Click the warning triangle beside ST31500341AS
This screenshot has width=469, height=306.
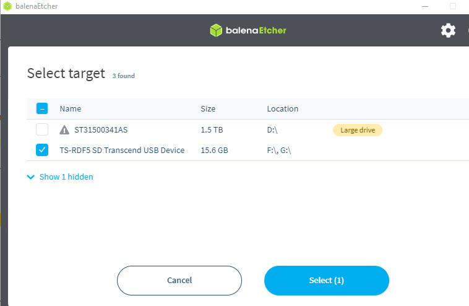click(64, 130)
